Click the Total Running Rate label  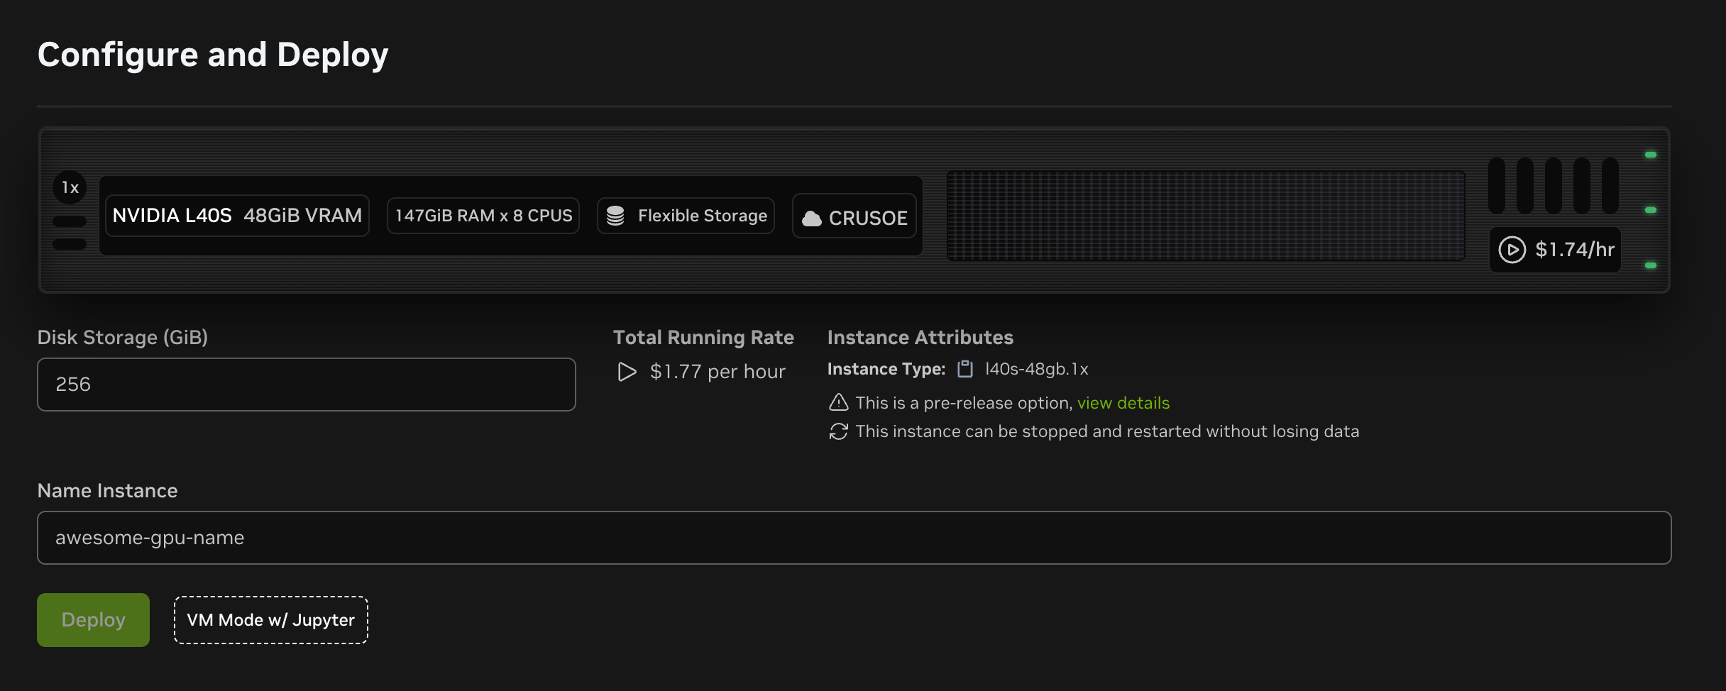coord(703,338)
